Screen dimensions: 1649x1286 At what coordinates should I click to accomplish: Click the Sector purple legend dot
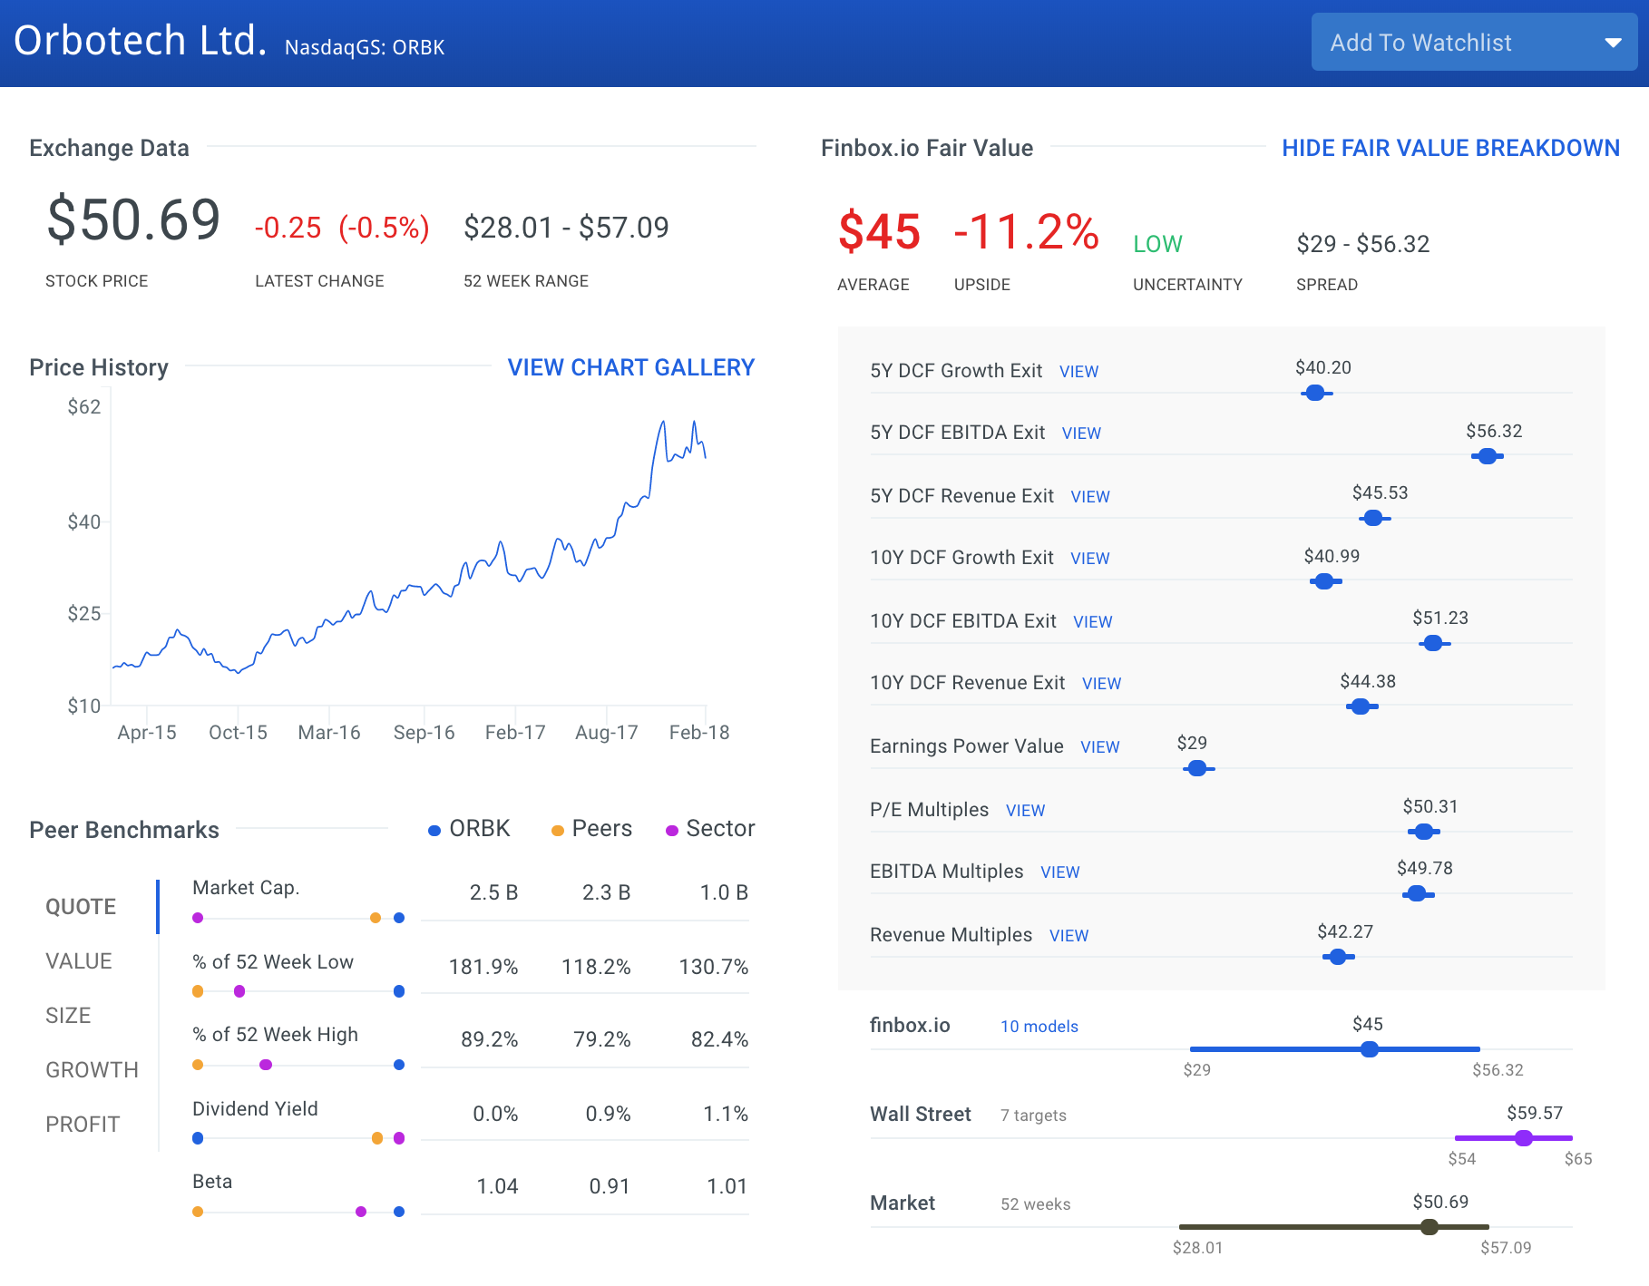click(672, 830)
